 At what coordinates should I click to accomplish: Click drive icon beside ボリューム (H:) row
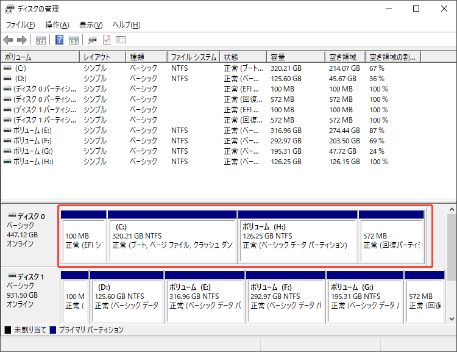[7, 162]
